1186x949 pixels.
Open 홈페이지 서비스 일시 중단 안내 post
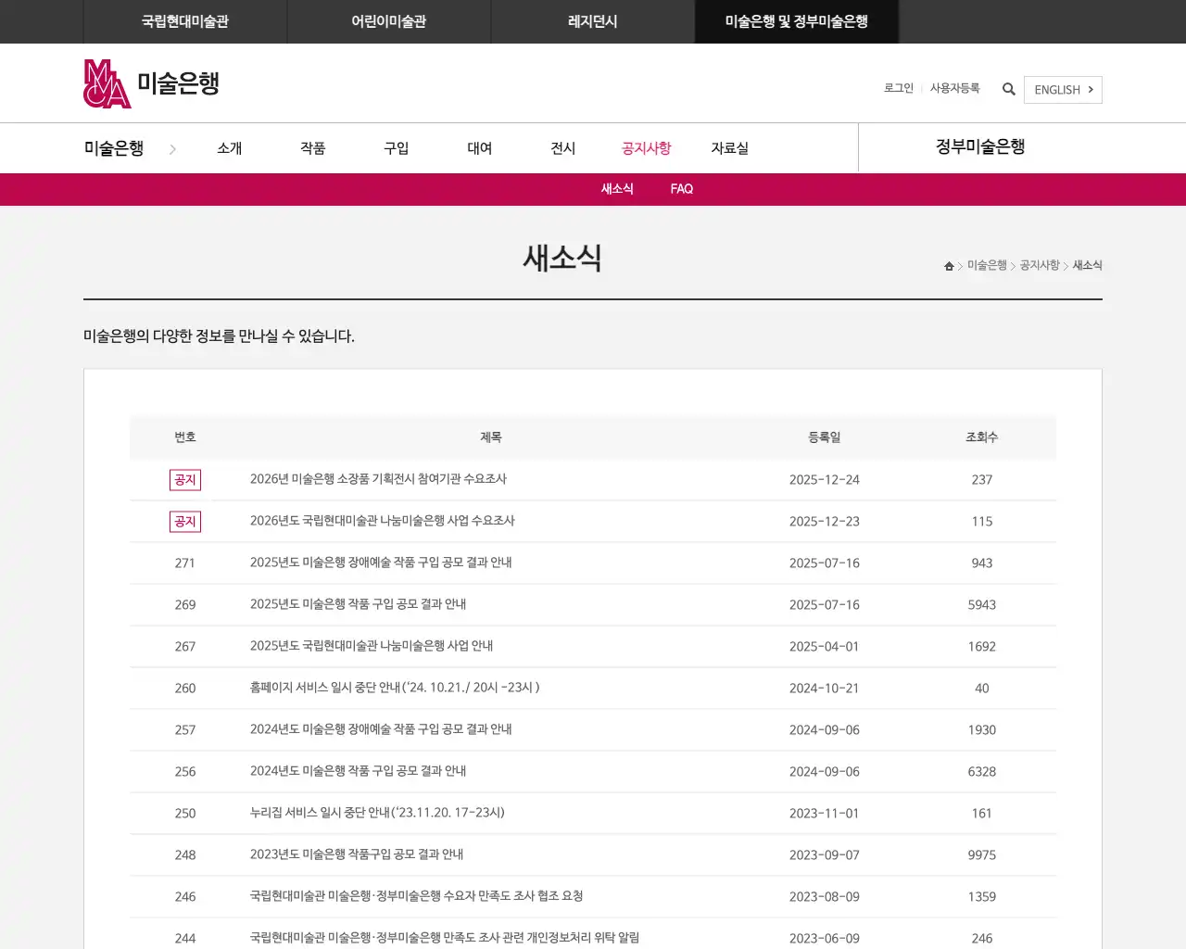[x=395, y=688]
